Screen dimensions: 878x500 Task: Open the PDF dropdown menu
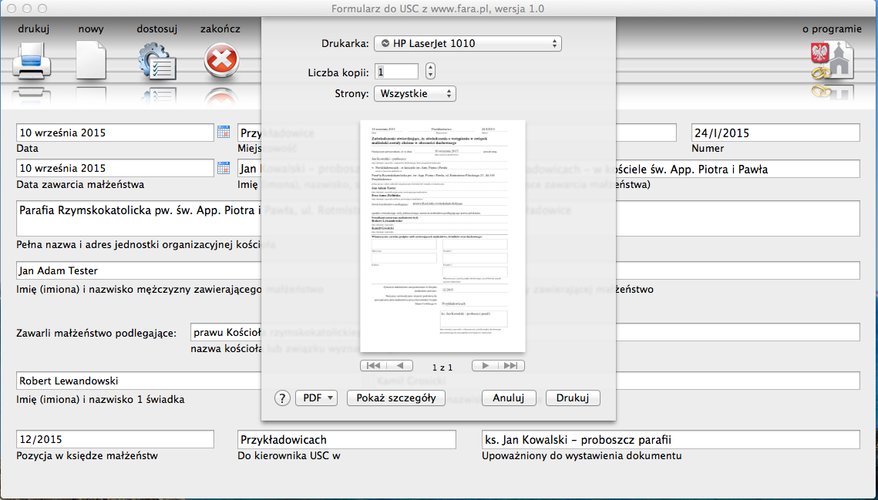[316, 398]
